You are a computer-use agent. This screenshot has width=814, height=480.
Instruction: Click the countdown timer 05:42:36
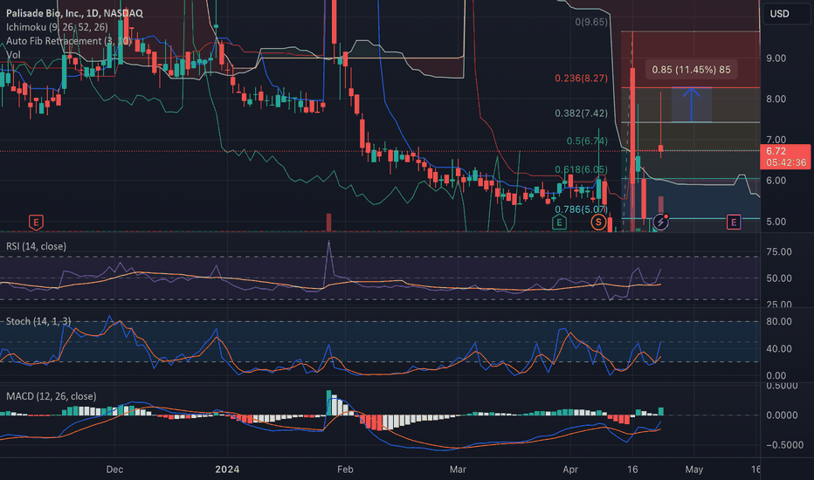(x=786, y=162)
